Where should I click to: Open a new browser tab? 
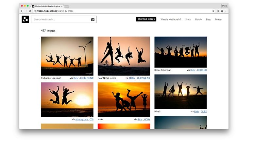pyautogui.click(x=67, y=6)
